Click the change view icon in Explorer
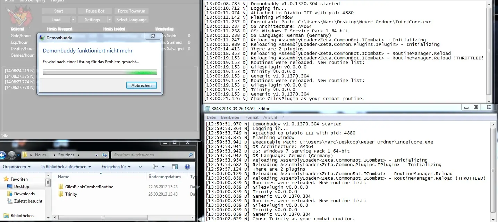Screen dimensions: 498x222 point(156,167)
